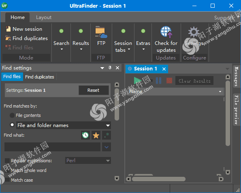Close the Find settings panel
This screenshot has width=241, height=193.
pos(117,68)
